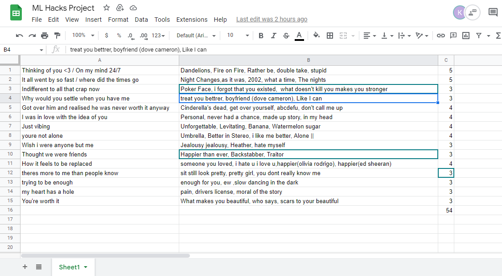This screenshot has height=276, width=502.
Task: Open text wrapping dropdown
Action: [404, 36]
